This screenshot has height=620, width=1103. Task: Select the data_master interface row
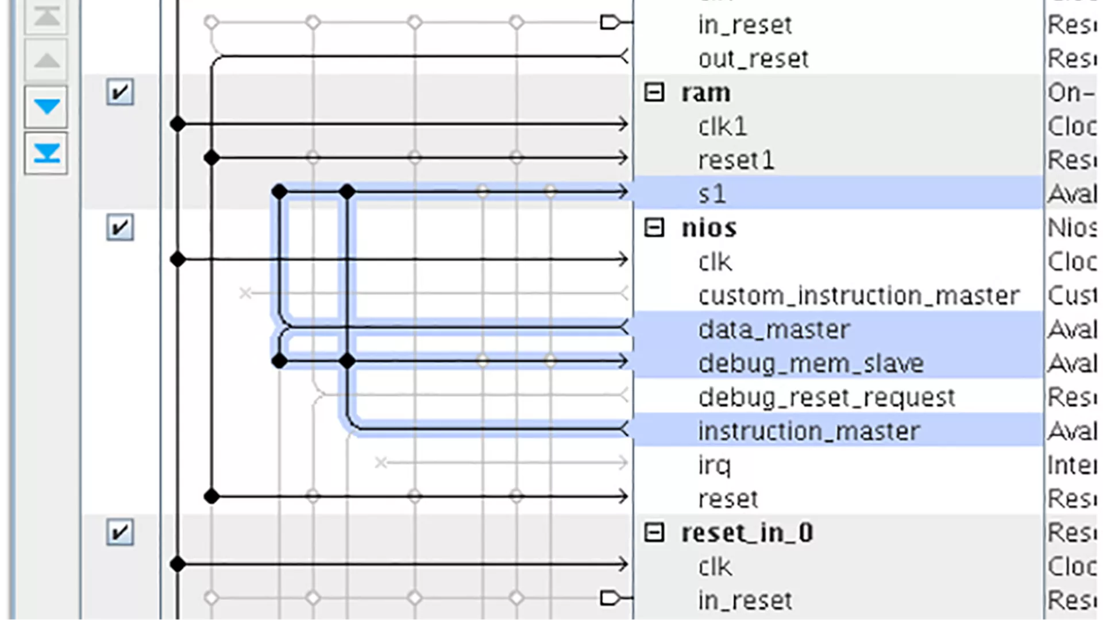pyautogui.click(x=839, y=329)
